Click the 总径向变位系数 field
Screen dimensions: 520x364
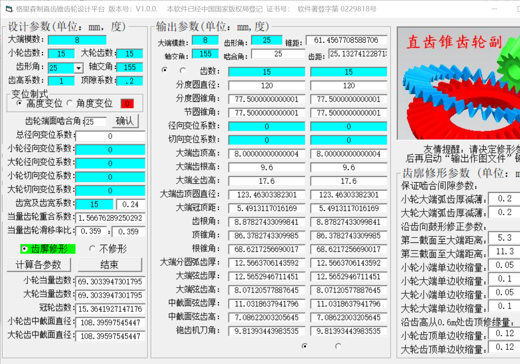(110, 136)
